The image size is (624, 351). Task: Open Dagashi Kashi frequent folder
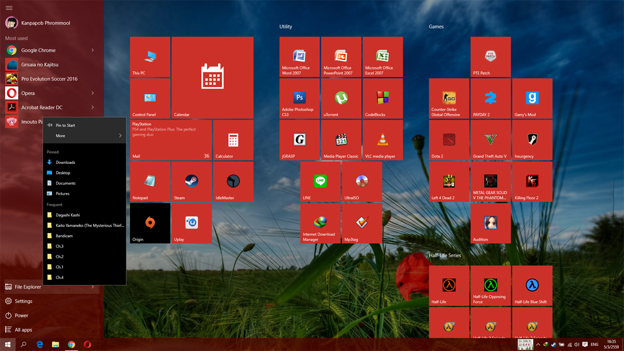point(68,215)
